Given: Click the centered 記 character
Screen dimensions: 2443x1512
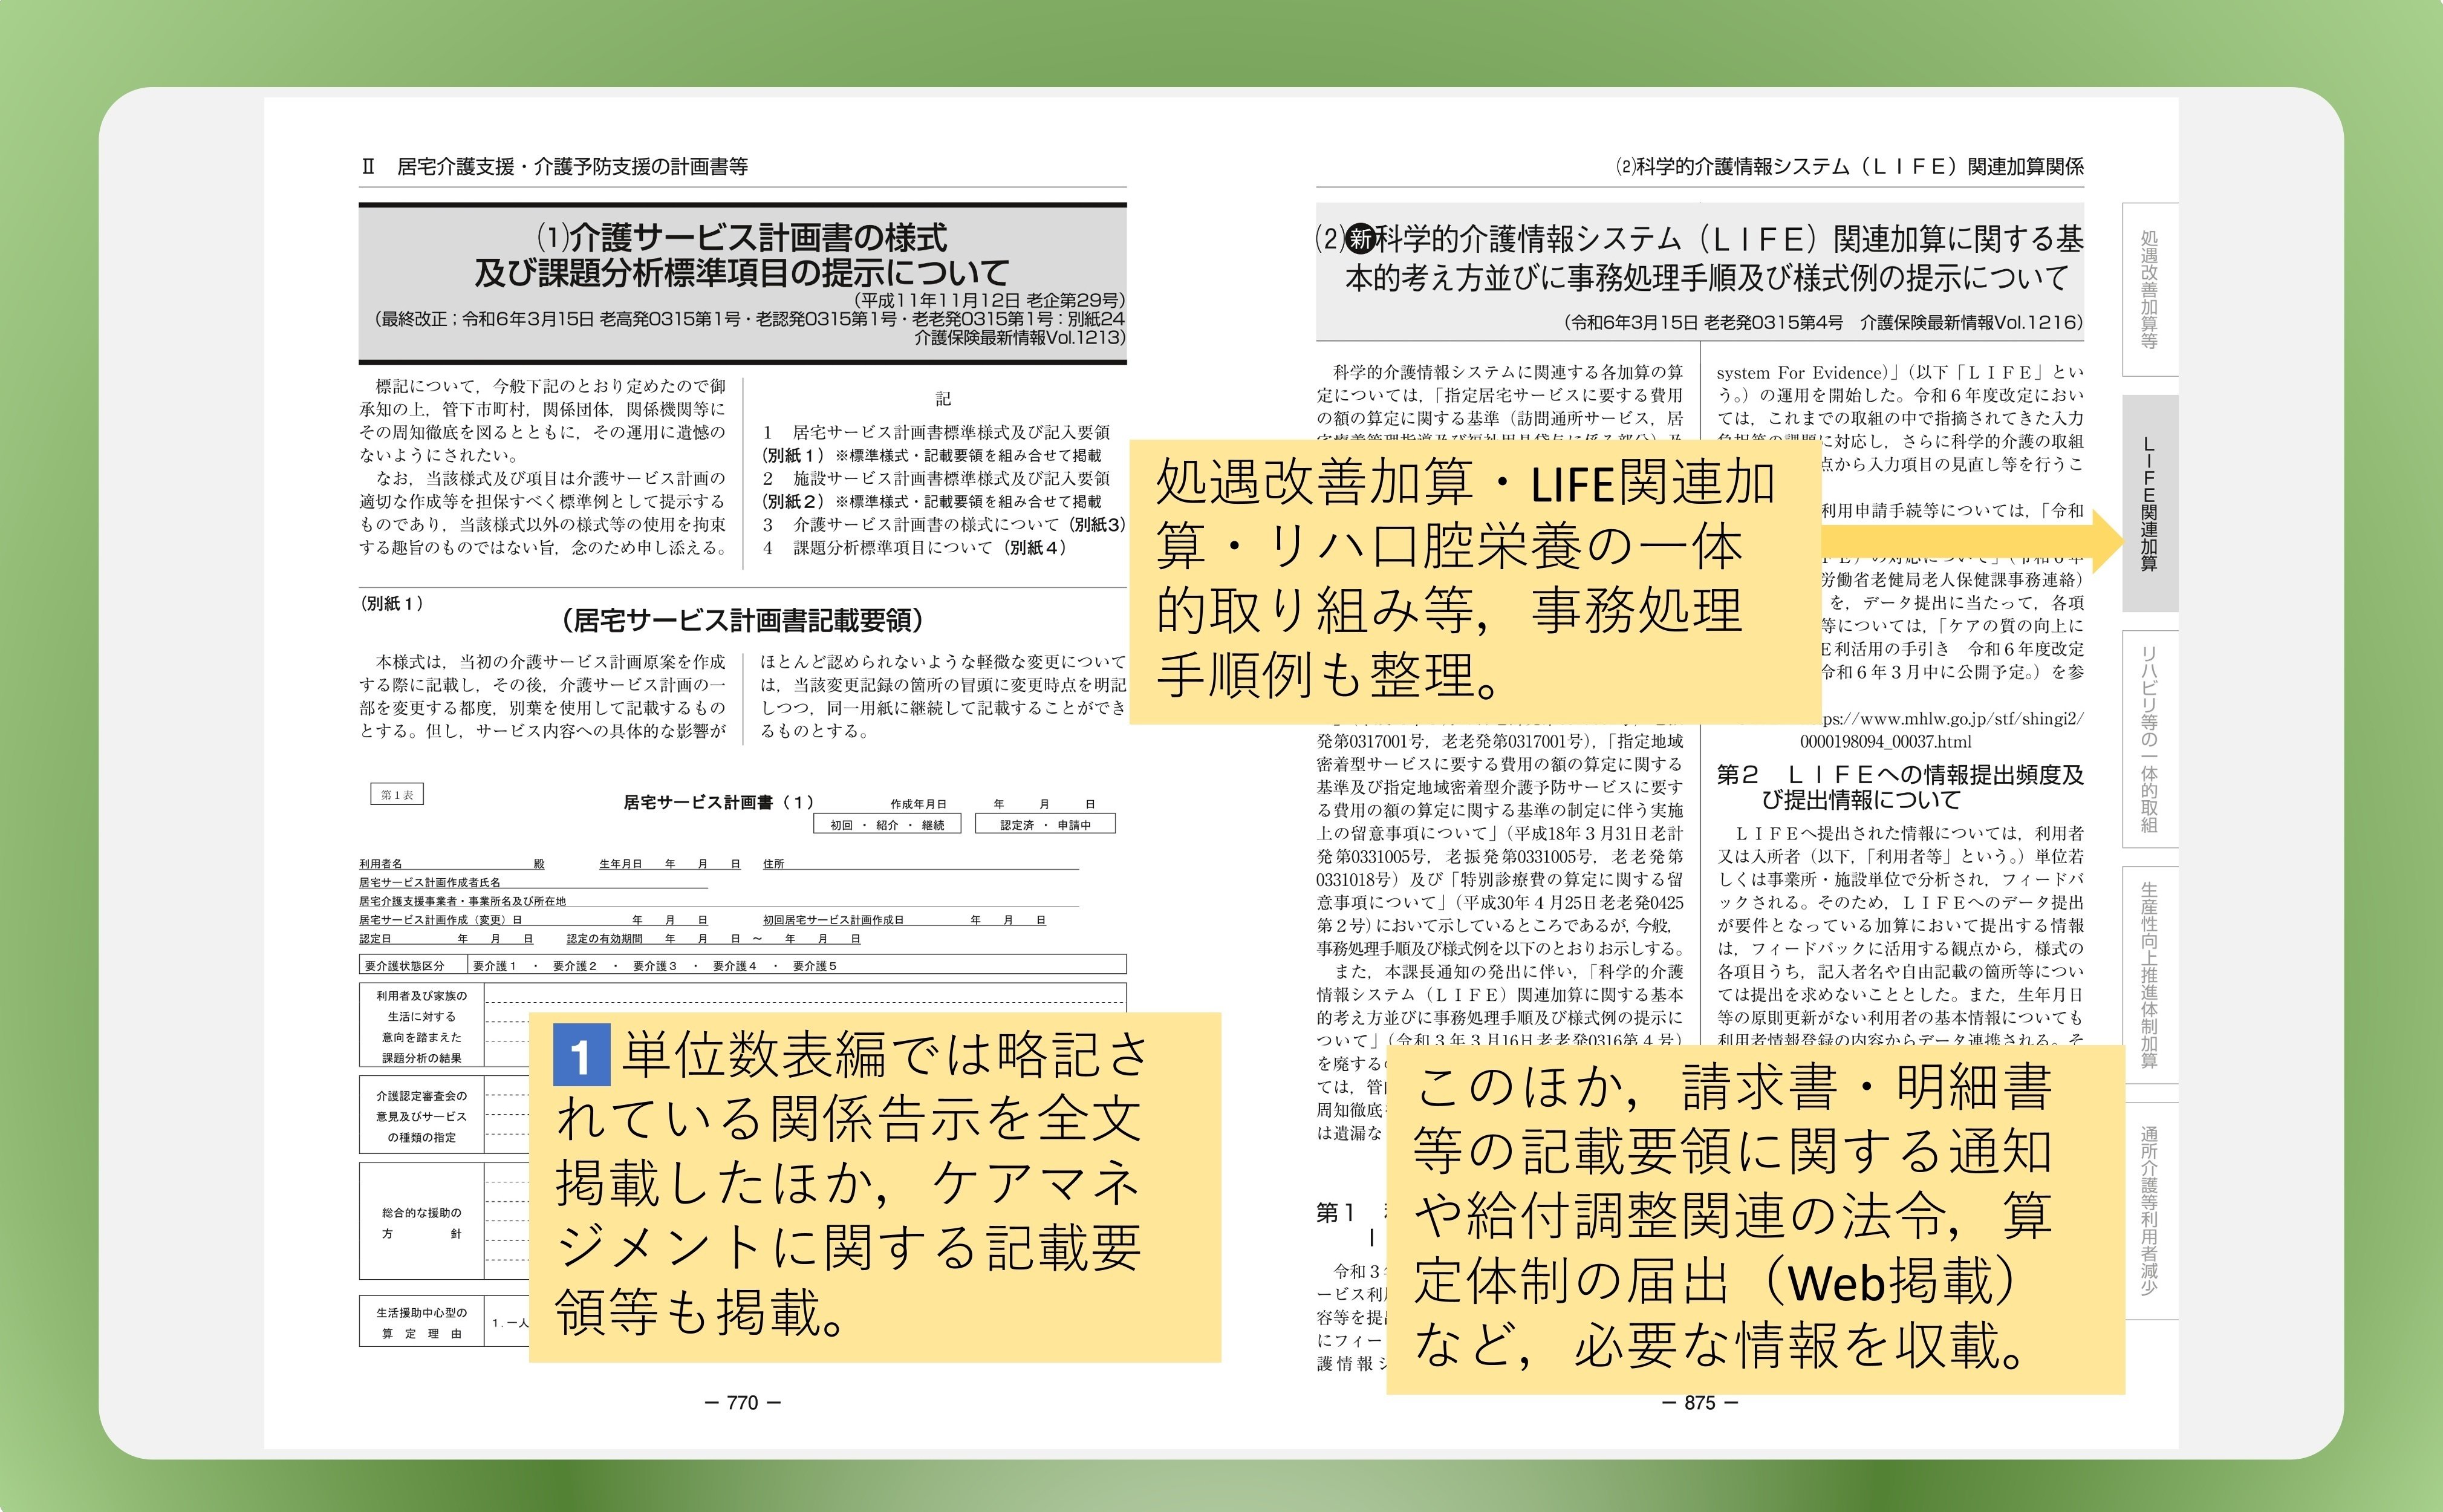Looking at the screenshot, I should click(943, 399).
